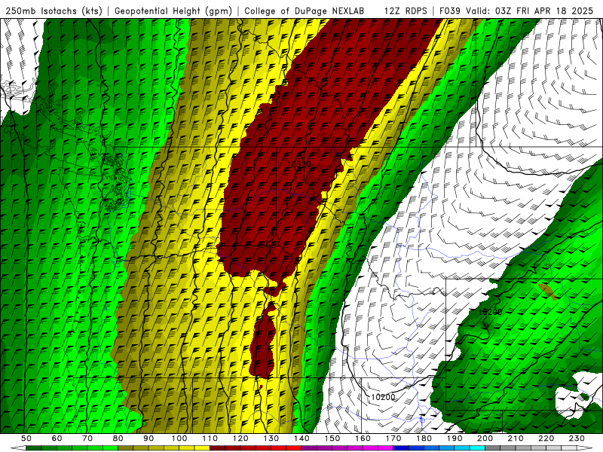Select the 230 label on the legend
Viewport: 603px width, 452px height.
[x=577, y=438]
